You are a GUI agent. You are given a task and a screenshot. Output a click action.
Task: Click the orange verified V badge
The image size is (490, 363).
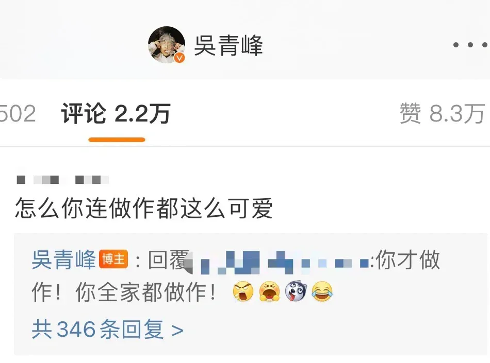(x=179, y=58)
